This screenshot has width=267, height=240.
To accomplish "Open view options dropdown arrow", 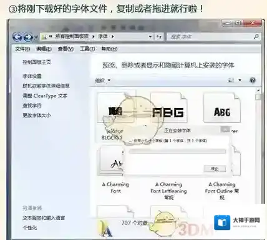I will [x=240, y=80].
